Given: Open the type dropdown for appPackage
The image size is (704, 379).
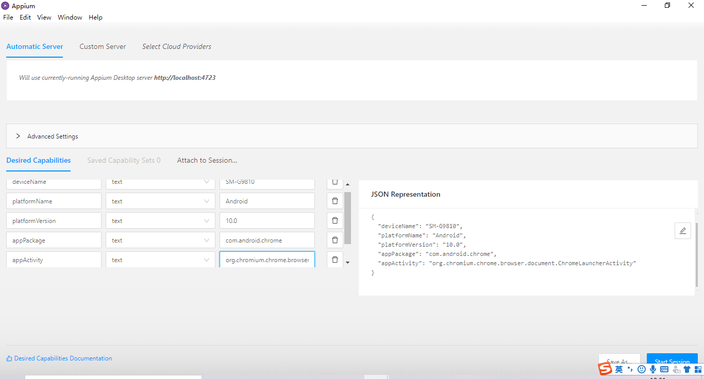Looking at the screenshot, I should [160, 240].
